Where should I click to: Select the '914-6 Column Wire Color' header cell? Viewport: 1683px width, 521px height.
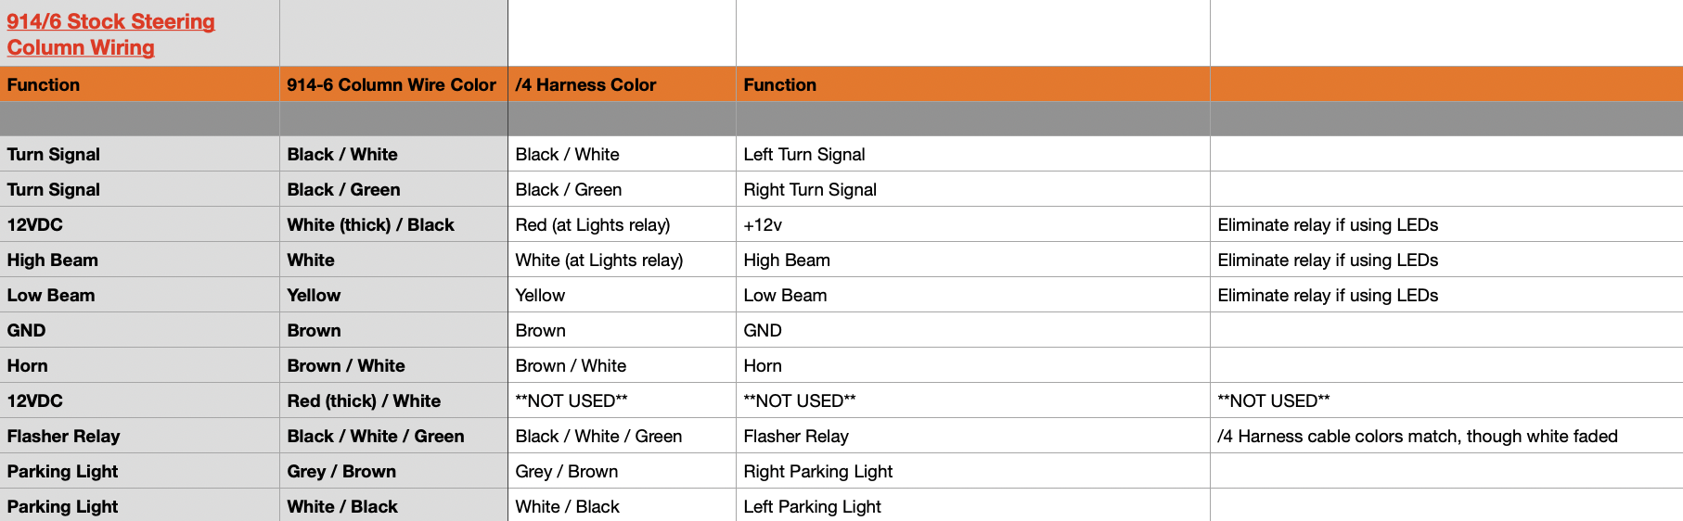[392, 84]
